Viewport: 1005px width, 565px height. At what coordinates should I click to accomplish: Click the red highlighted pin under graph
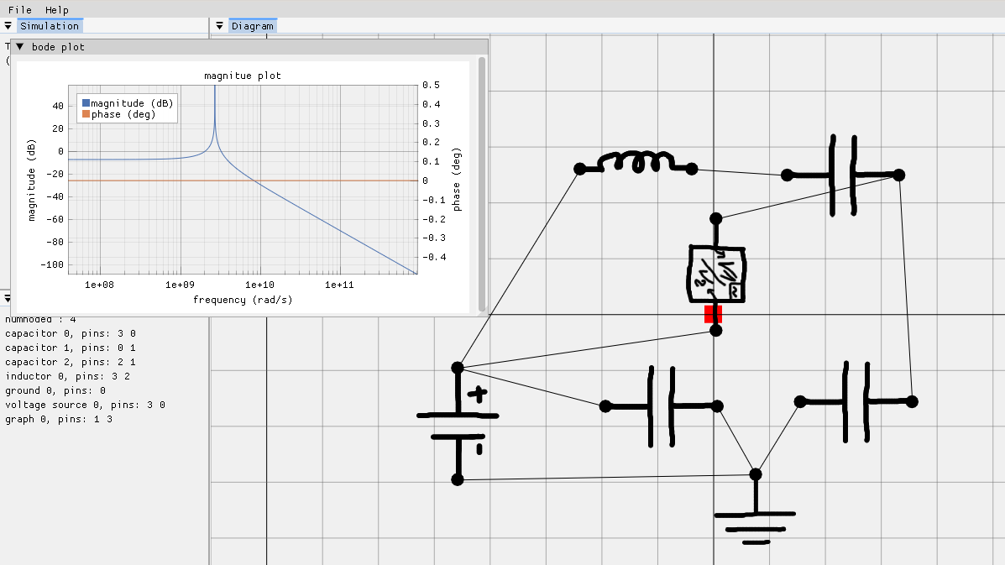(x=713, y=314)
